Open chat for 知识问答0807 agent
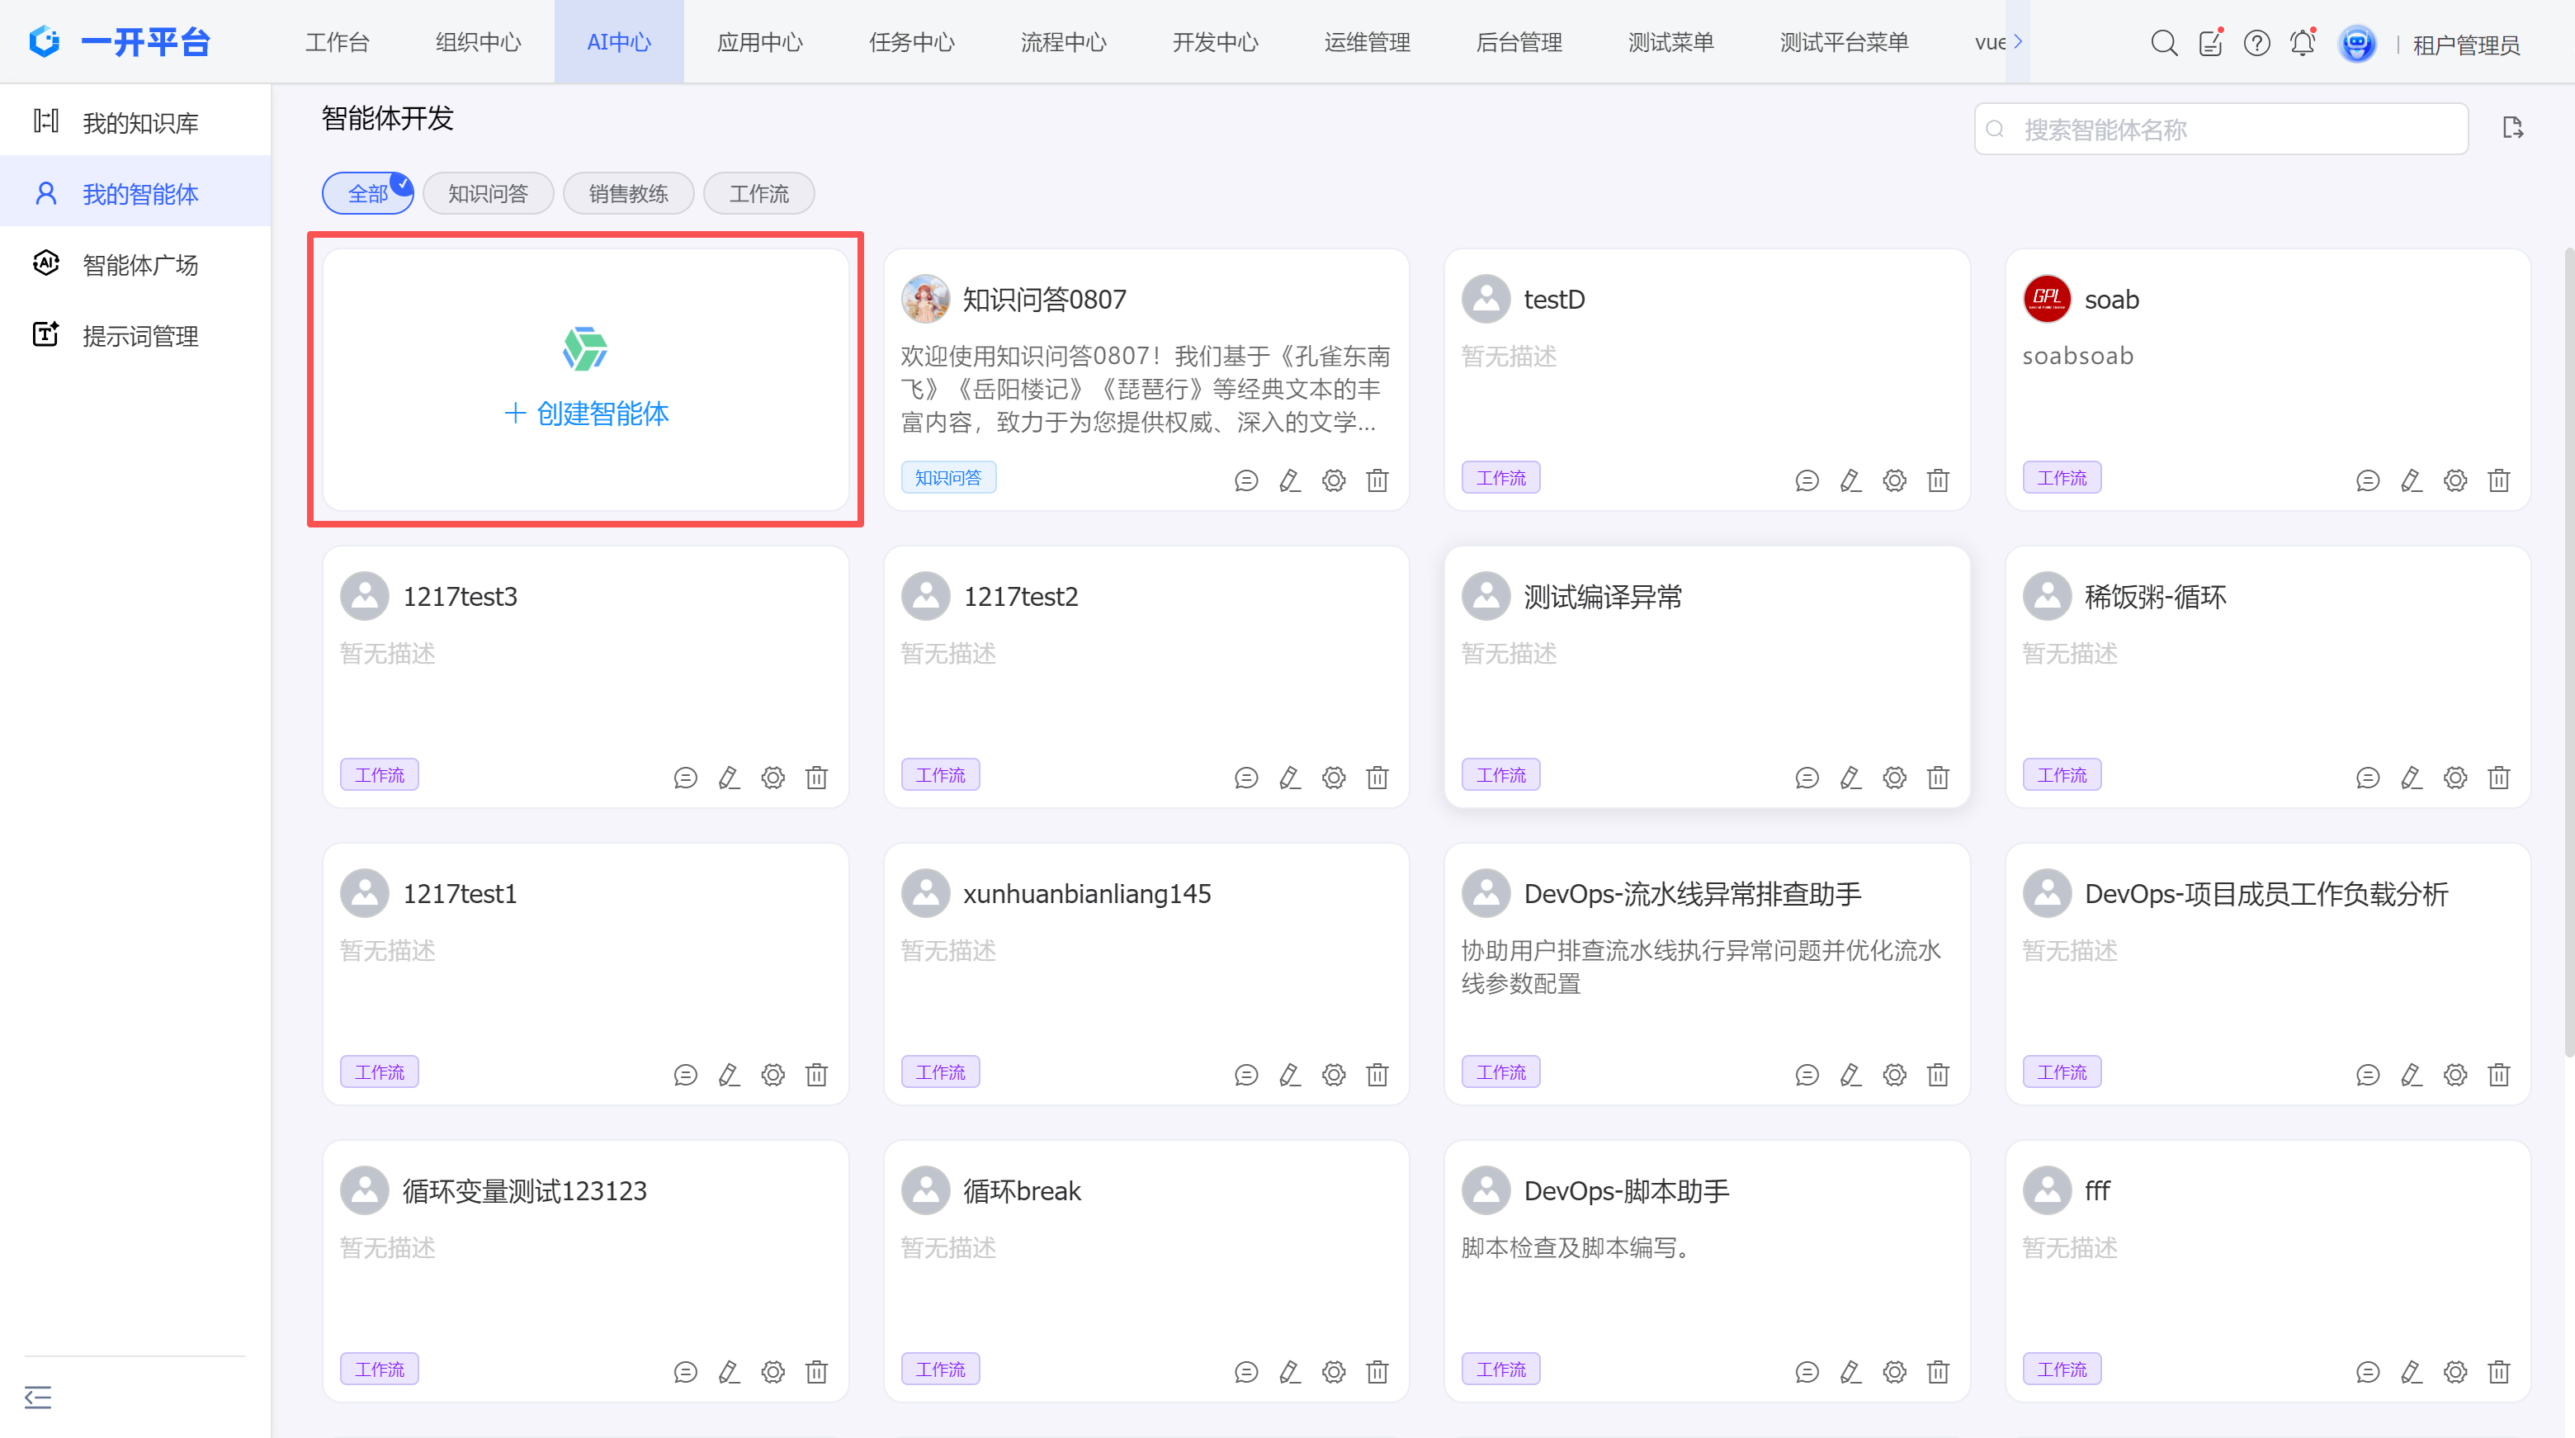This screenshot has width=2575, height=1438. [1245, 480]
